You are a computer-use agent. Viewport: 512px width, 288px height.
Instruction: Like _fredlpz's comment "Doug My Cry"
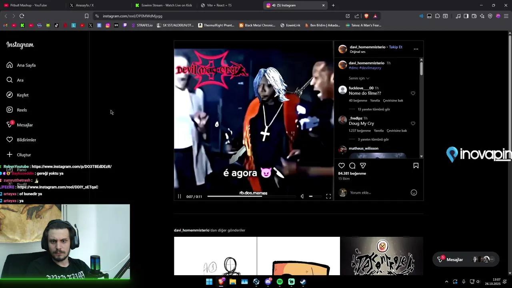coord(413,124)
